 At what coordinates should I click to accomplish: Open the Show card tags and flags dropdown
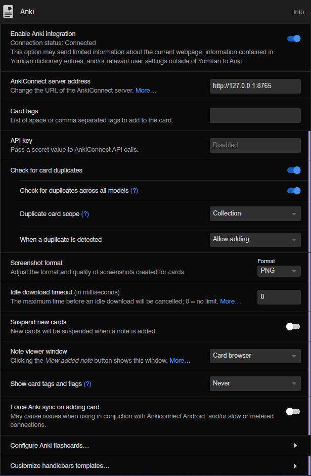255,383
